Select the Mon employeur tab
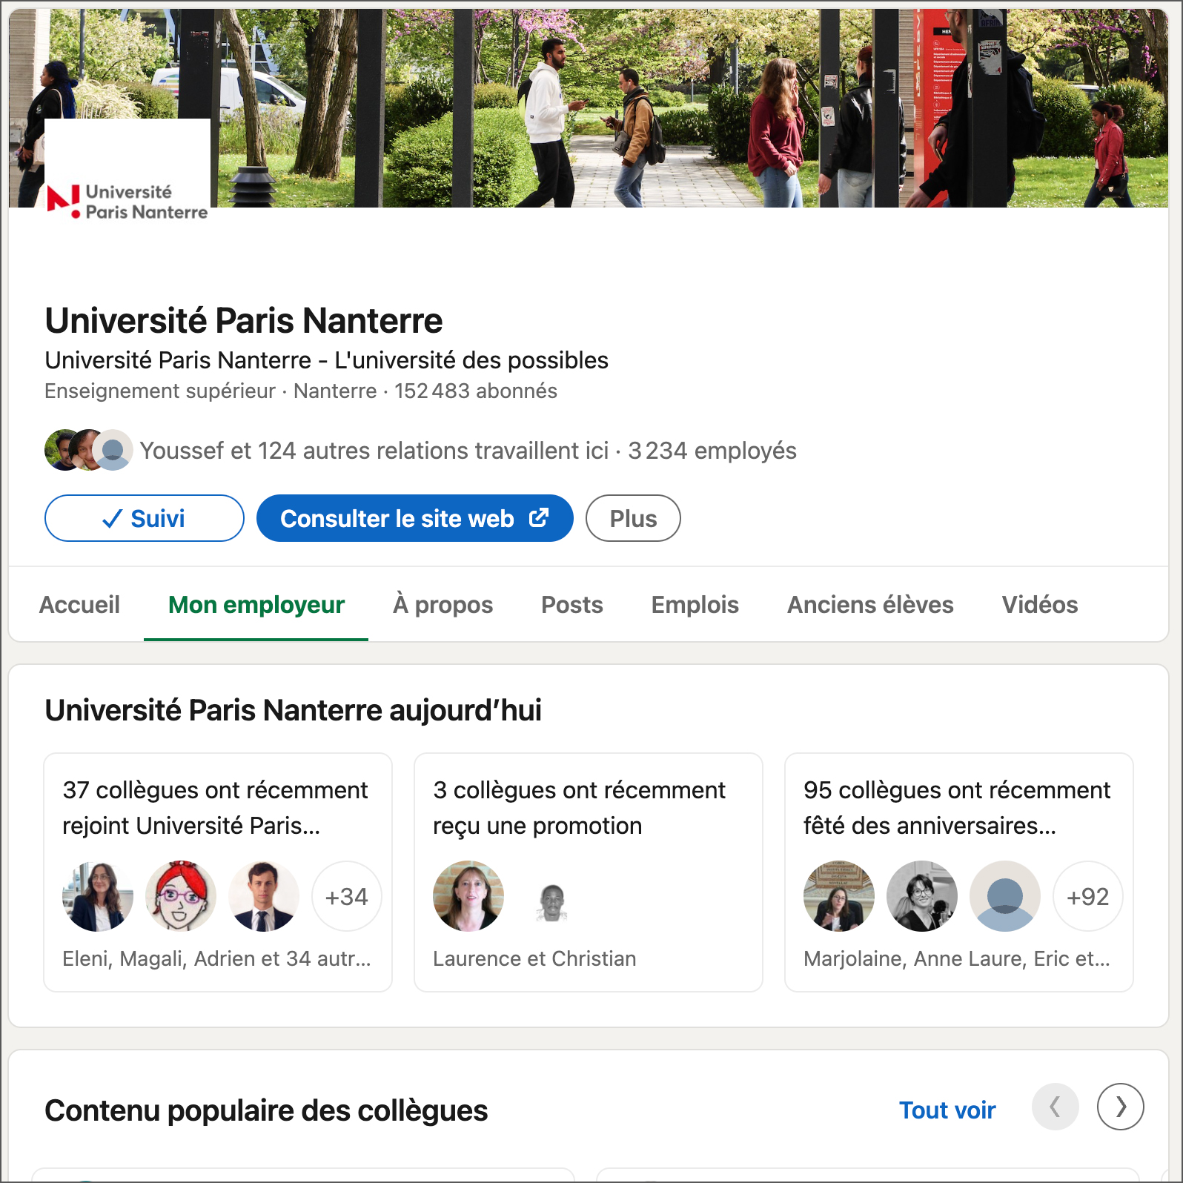Screen dimensions: 1183x1183 (x=256, y=605)
